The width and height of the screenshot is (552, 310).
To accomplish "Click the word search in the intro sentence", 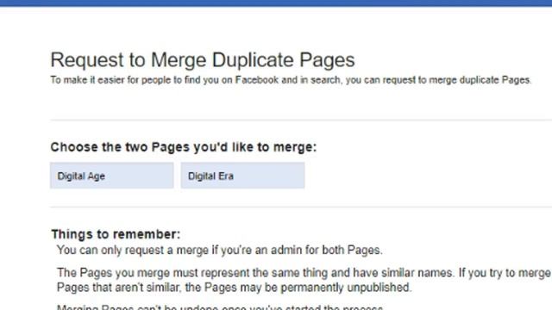I will point(325,80).
